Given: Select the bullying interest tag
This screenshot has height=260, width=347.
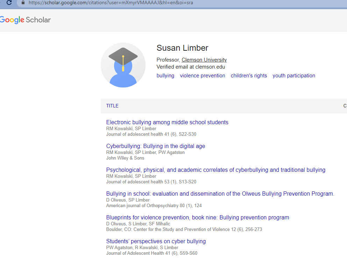Looking at the screenshot, I should coord(165,76).
